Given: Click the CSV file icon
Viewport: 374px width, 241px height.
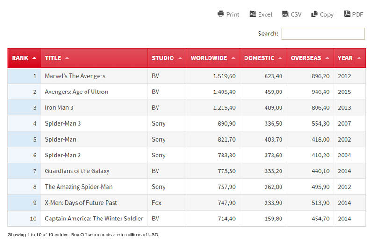Looking at the screenshot, I should point(285,14).
